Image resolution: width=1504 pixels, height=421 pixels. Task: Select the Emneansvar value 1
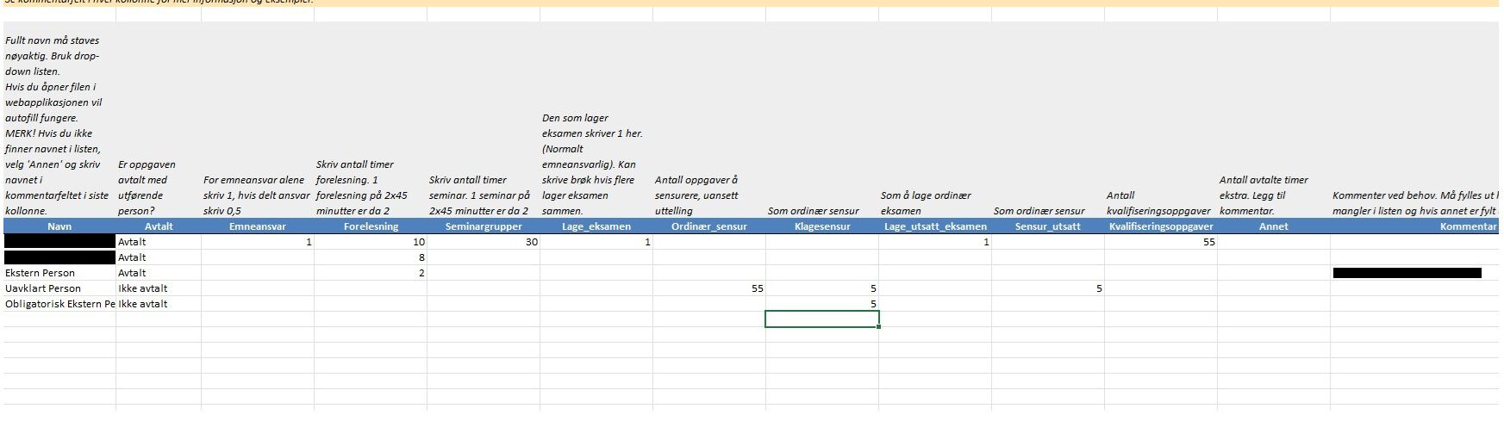click(x=258, y=242)
